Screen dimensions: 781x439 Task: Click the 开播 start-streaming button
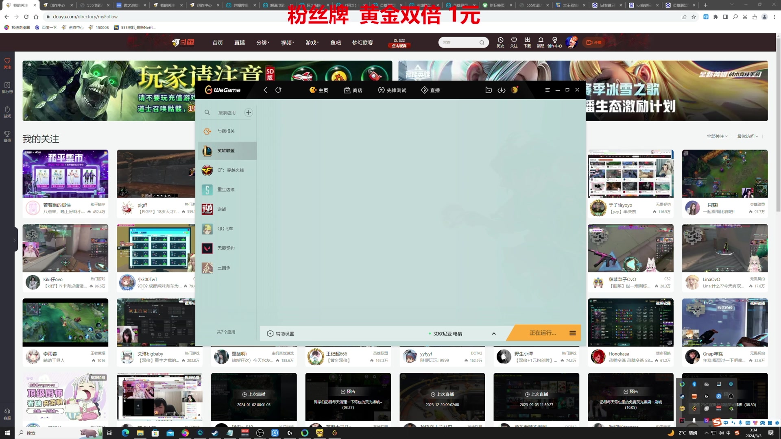click(x=594, y=42)
